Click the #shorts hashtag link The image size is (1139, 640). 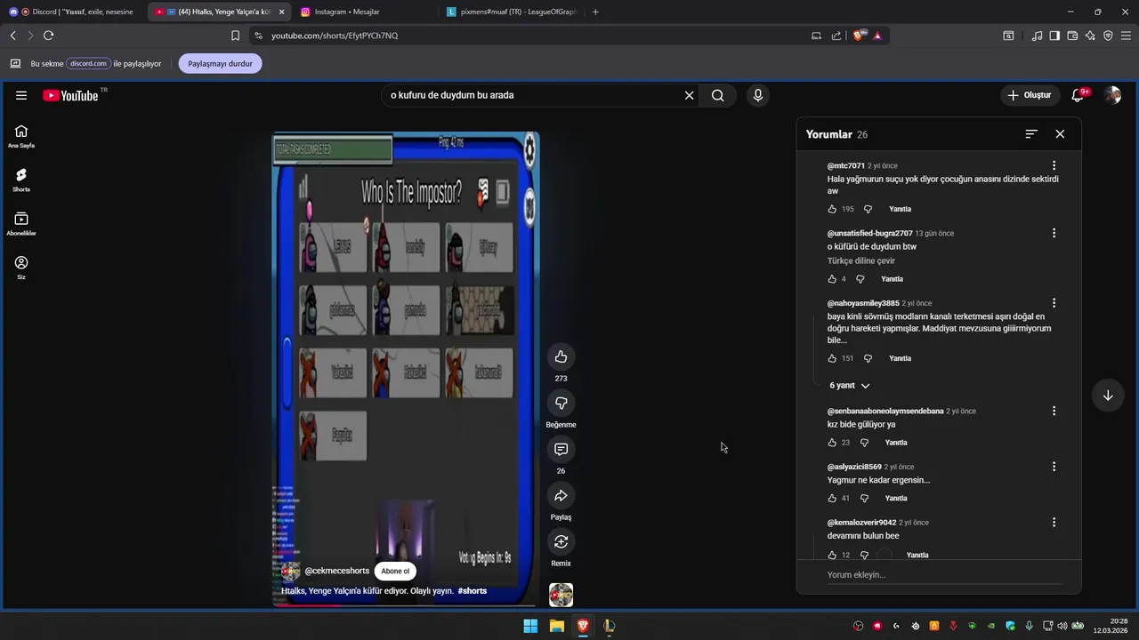pos(472,591)
